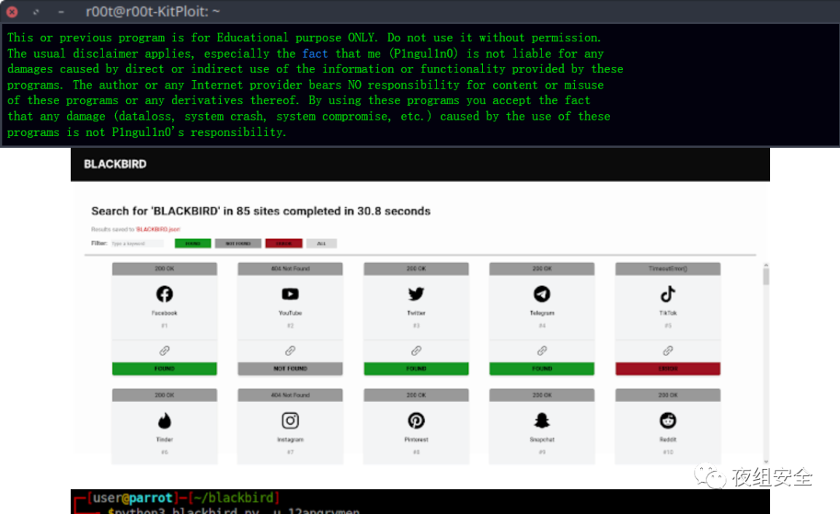Open the TikTok profile link icon
Viewport: 840px width, 514px height.
(668, 351)
